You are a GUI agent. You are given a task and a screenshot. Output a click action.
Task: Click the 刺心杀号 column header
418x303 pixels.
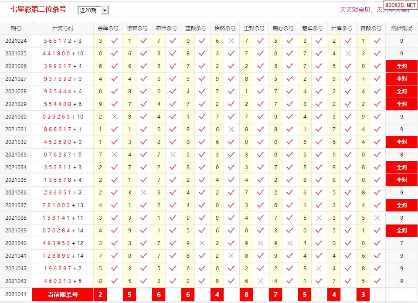tap(283, 28)
